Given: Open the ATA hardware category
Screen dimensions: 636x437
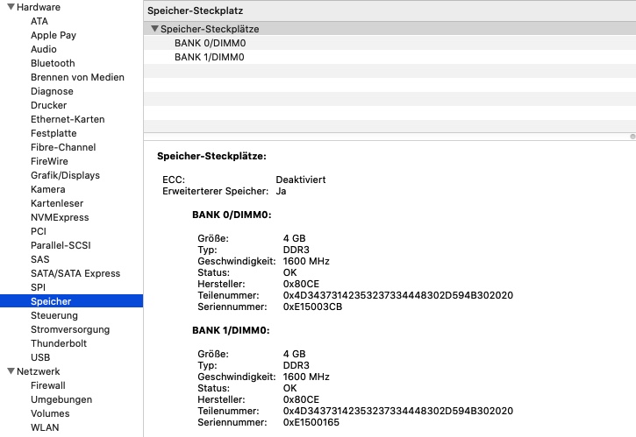Looking at the screenshot, I should 39,21.
